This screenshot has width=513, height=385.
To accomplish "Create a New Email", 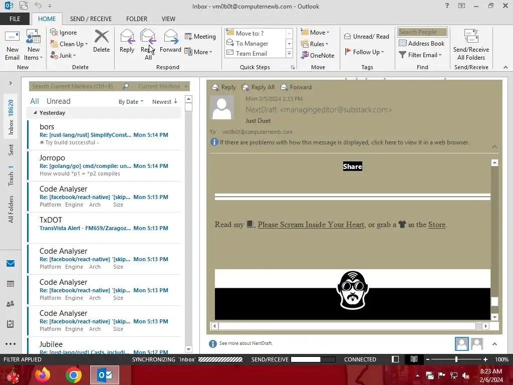I will [12, 45].
